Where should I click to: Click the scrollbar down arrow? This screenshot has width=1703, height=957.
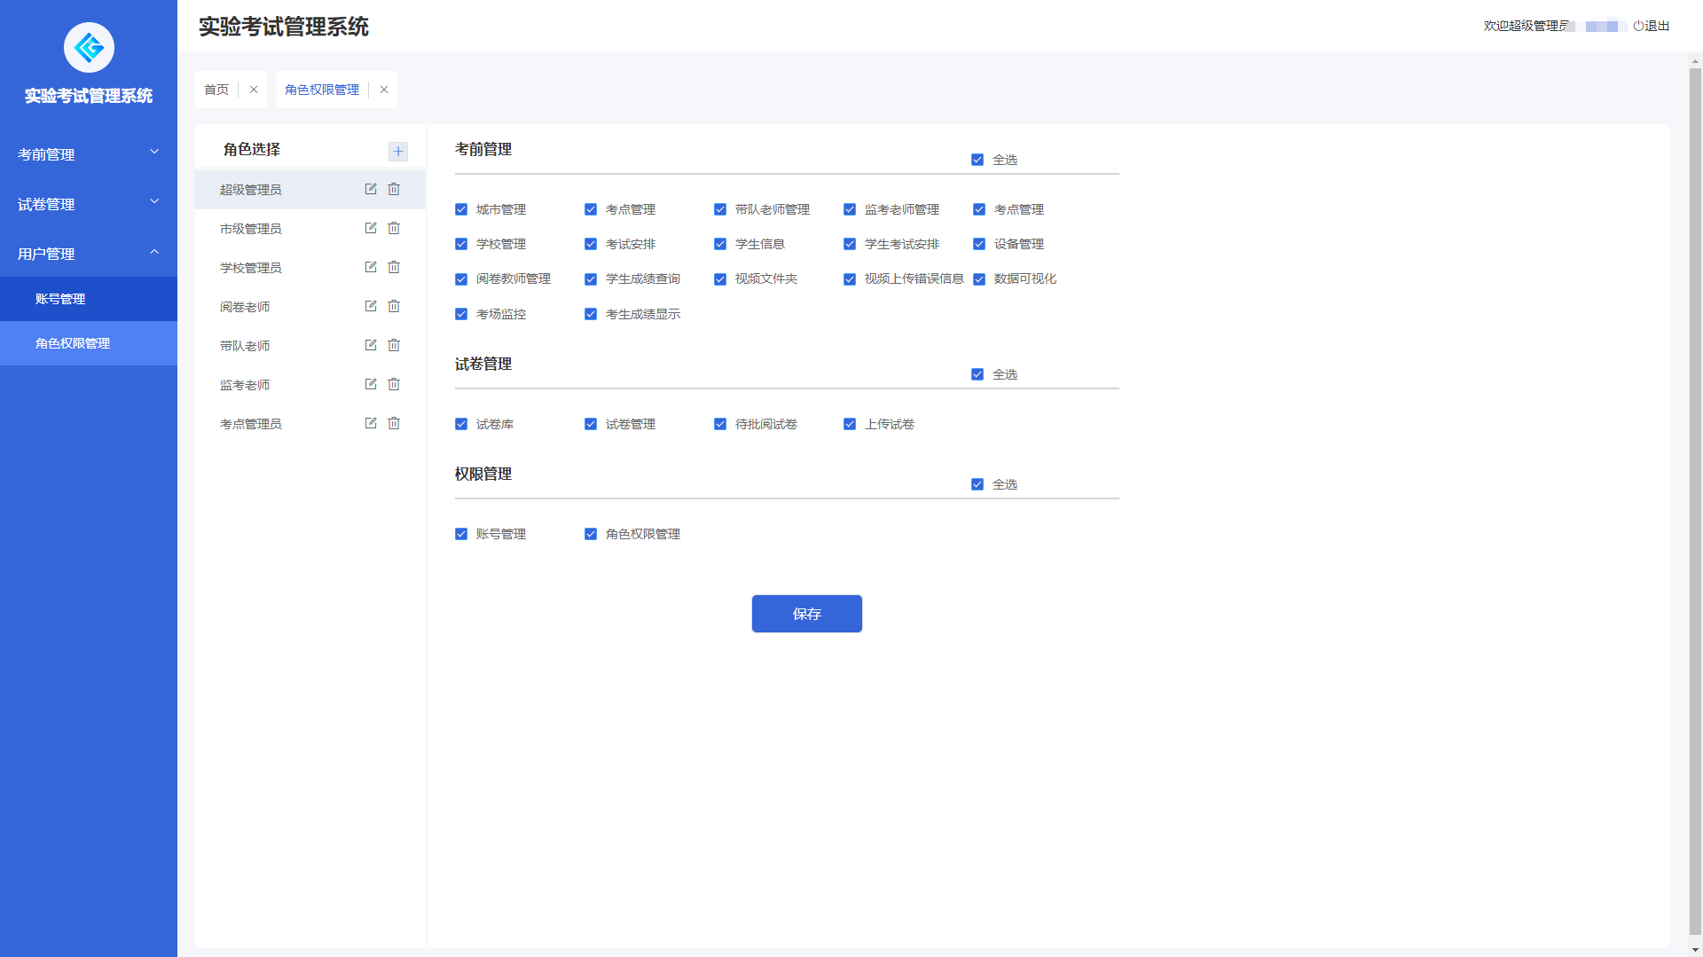pos(1695,950)
